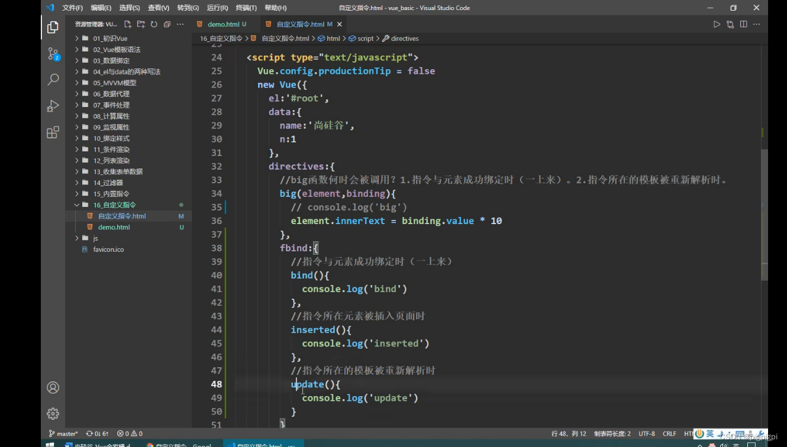Click line number 38 in the gutter
787x447 pixels.
(216, 248)
